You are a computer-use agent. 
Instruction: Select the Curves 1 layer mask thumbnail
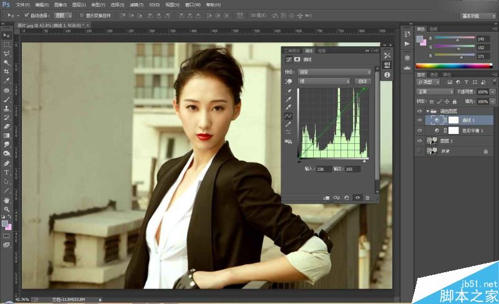(x=453, y=120)
